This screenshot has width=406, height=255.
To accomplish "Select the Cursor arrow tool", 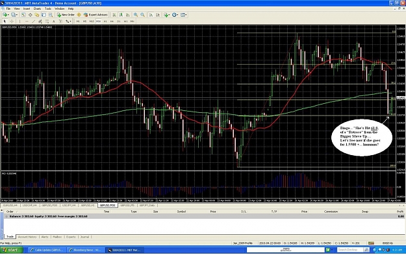I will pyautogui.click(x=5, y=21).
